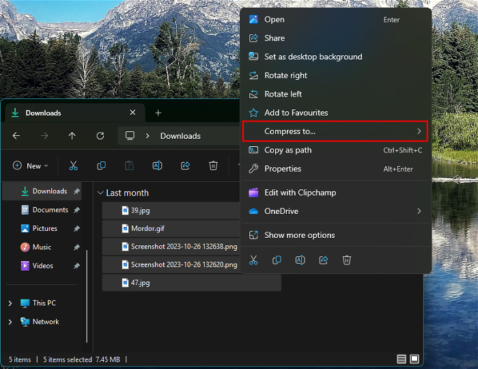
Task: Collapse the Last month group
Action: click(x=101, y=193)
